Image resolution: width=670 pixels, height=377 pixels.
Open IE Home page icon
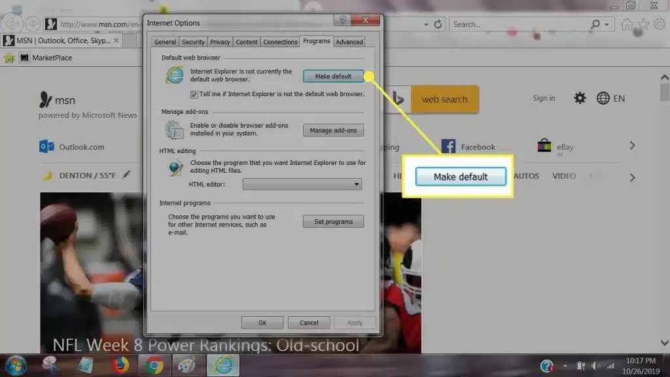coord(627,24)
